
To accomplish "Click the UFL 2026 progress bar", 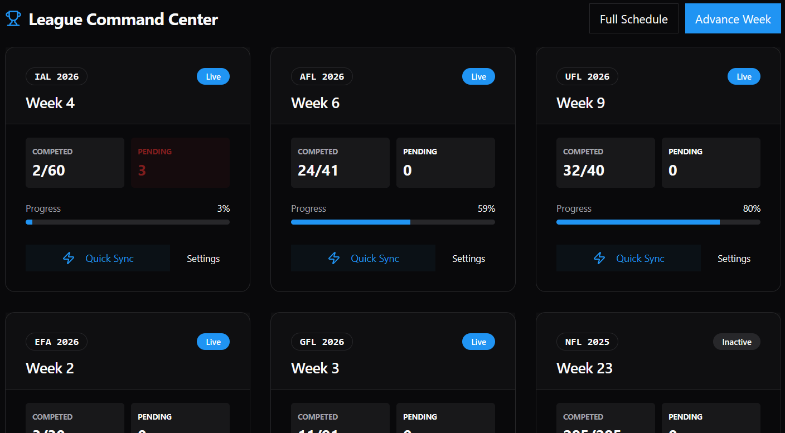I will [658, 222].
